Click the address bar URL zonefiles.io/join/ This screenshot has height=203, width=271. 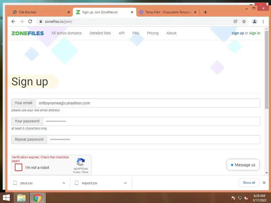click(58, 21)
